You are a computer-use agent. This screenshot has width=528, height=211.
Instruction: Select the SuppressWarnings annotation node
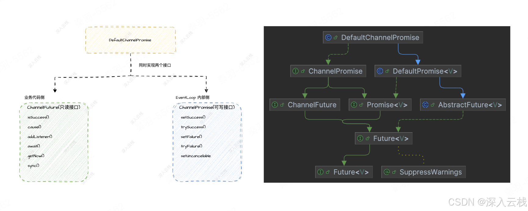pyautogui.click(x=423, y=172)
